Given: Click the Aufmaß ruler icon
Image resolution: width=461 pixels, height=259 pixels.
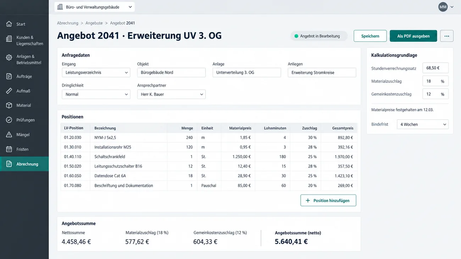Looking at the screenshot, I should pos(9,91).
